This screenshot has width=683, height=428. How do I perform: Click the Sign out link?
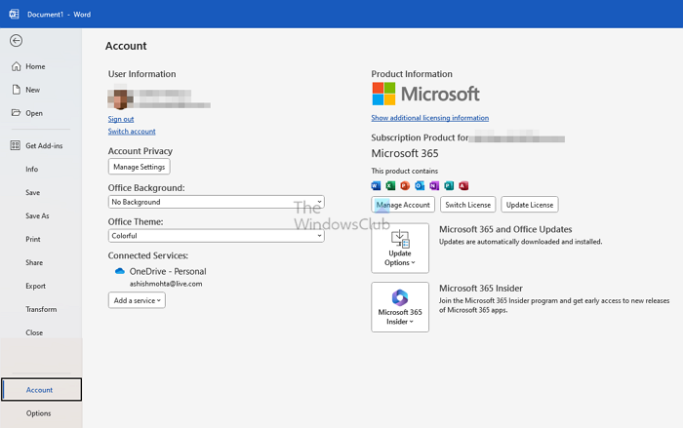click(121, 119)
